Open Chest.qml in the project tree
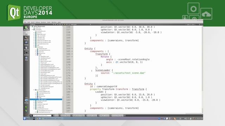Screen dimensions: 225x126 coord(44,63)
